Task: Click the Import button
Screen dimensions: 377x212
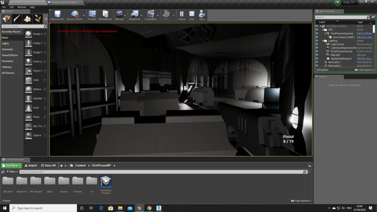Action: point(31,165)
